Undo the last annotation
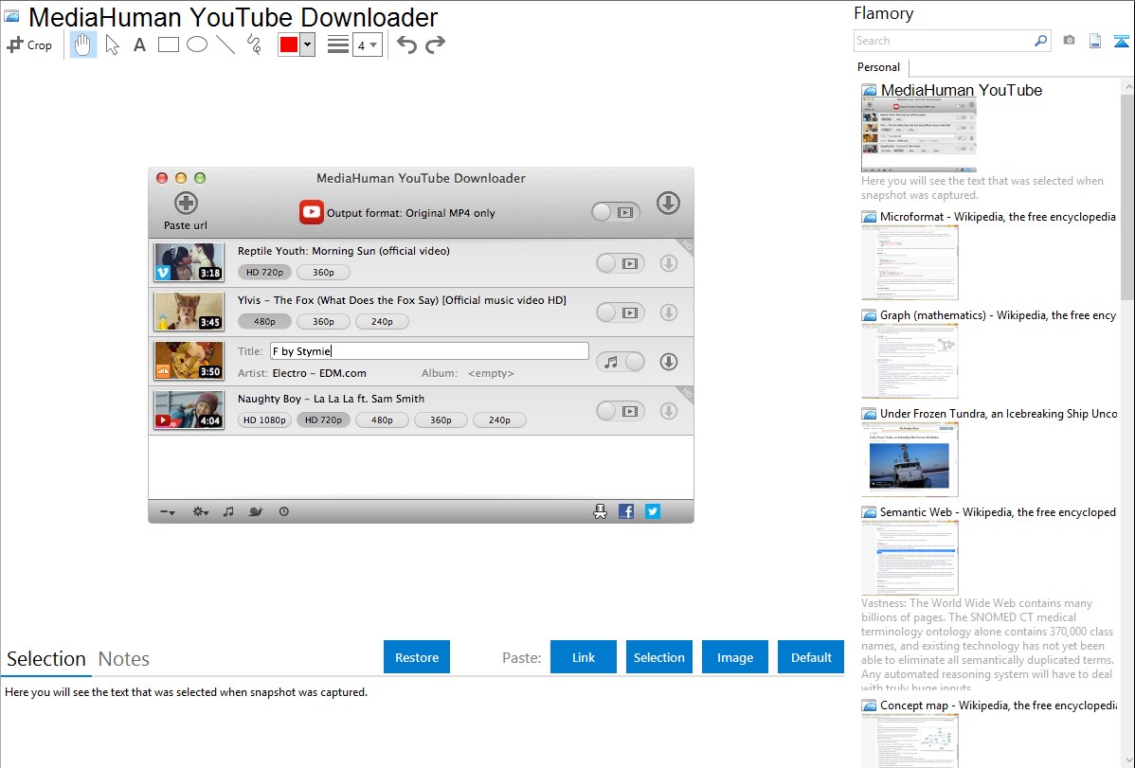Image resolution: width=1135 pixels, height=768 pixels. (406, 45)
